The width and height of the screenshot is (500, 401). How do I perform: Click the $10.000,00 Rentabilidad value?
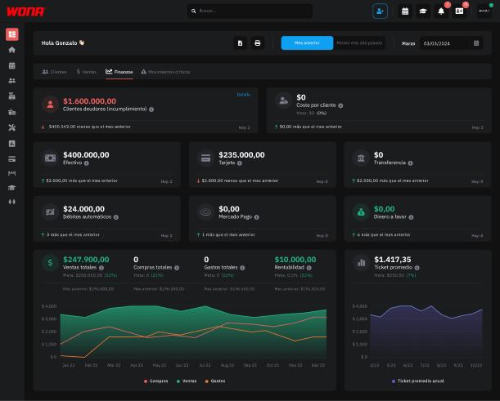click(295, 260)
